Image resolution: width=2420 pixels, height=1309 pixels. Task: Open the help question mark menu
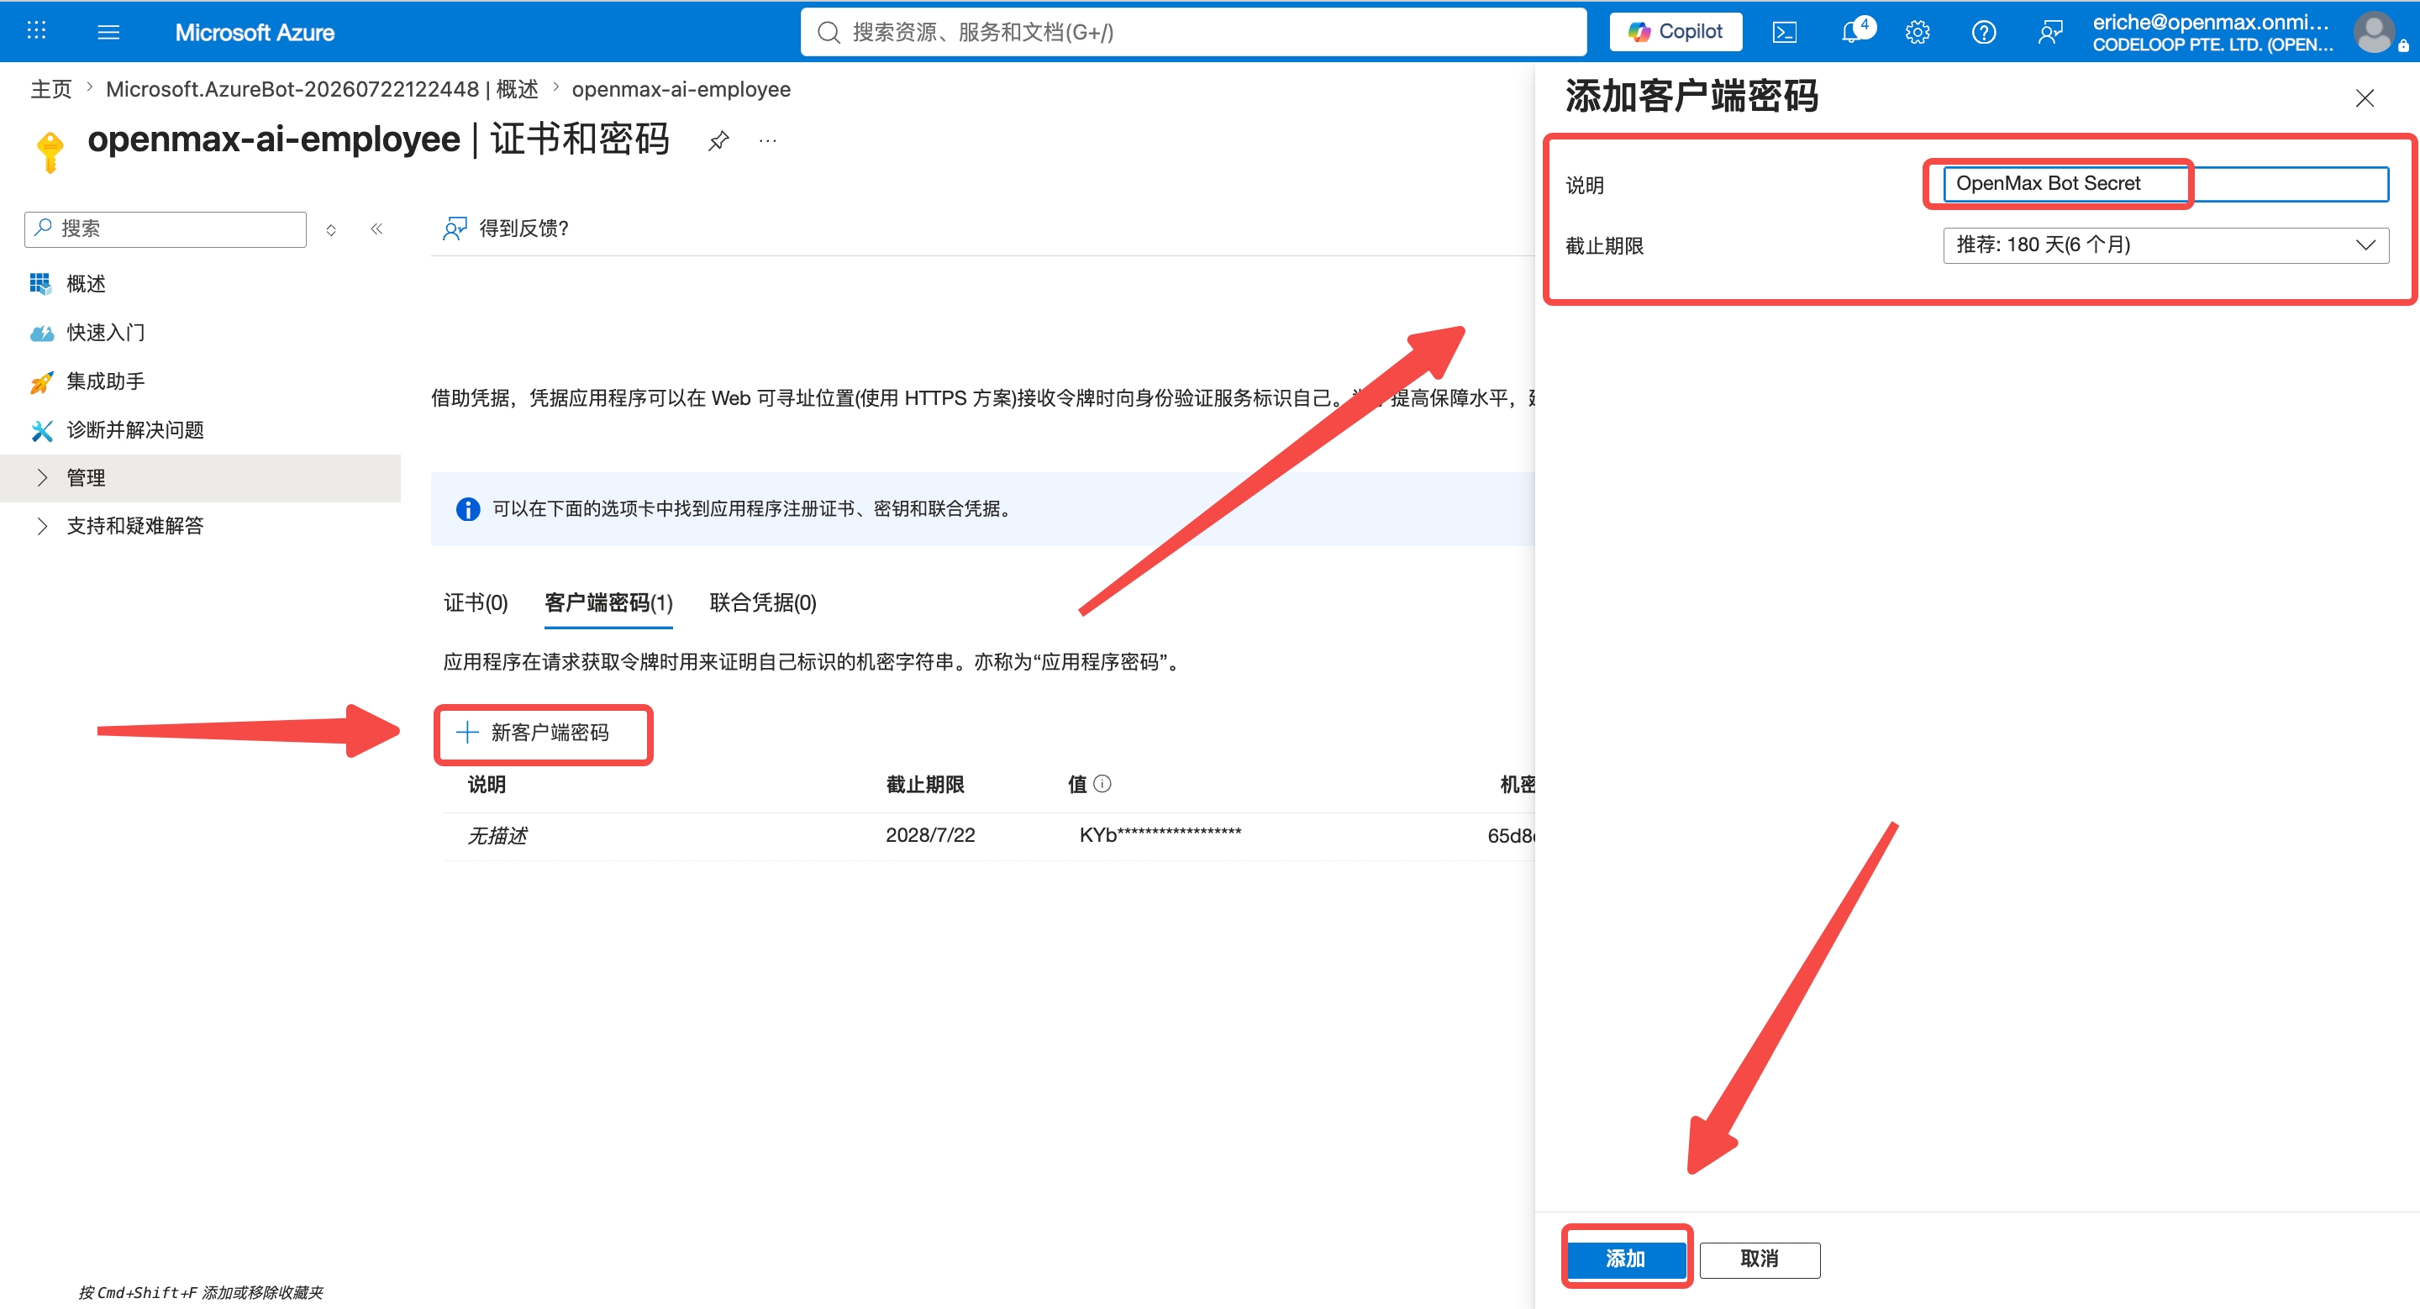point(1983,32)
